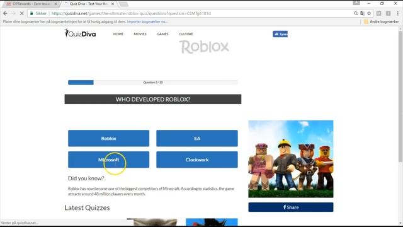Screen dimensions: 403x227
Task: Open a new tab
Action: pos(123,4)
